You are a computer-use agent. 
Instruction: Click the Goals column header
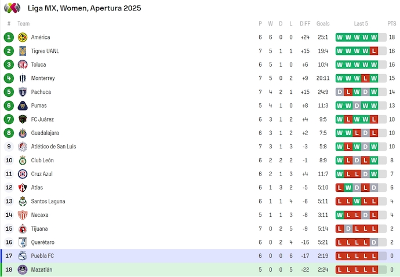[x=323, y=24]
